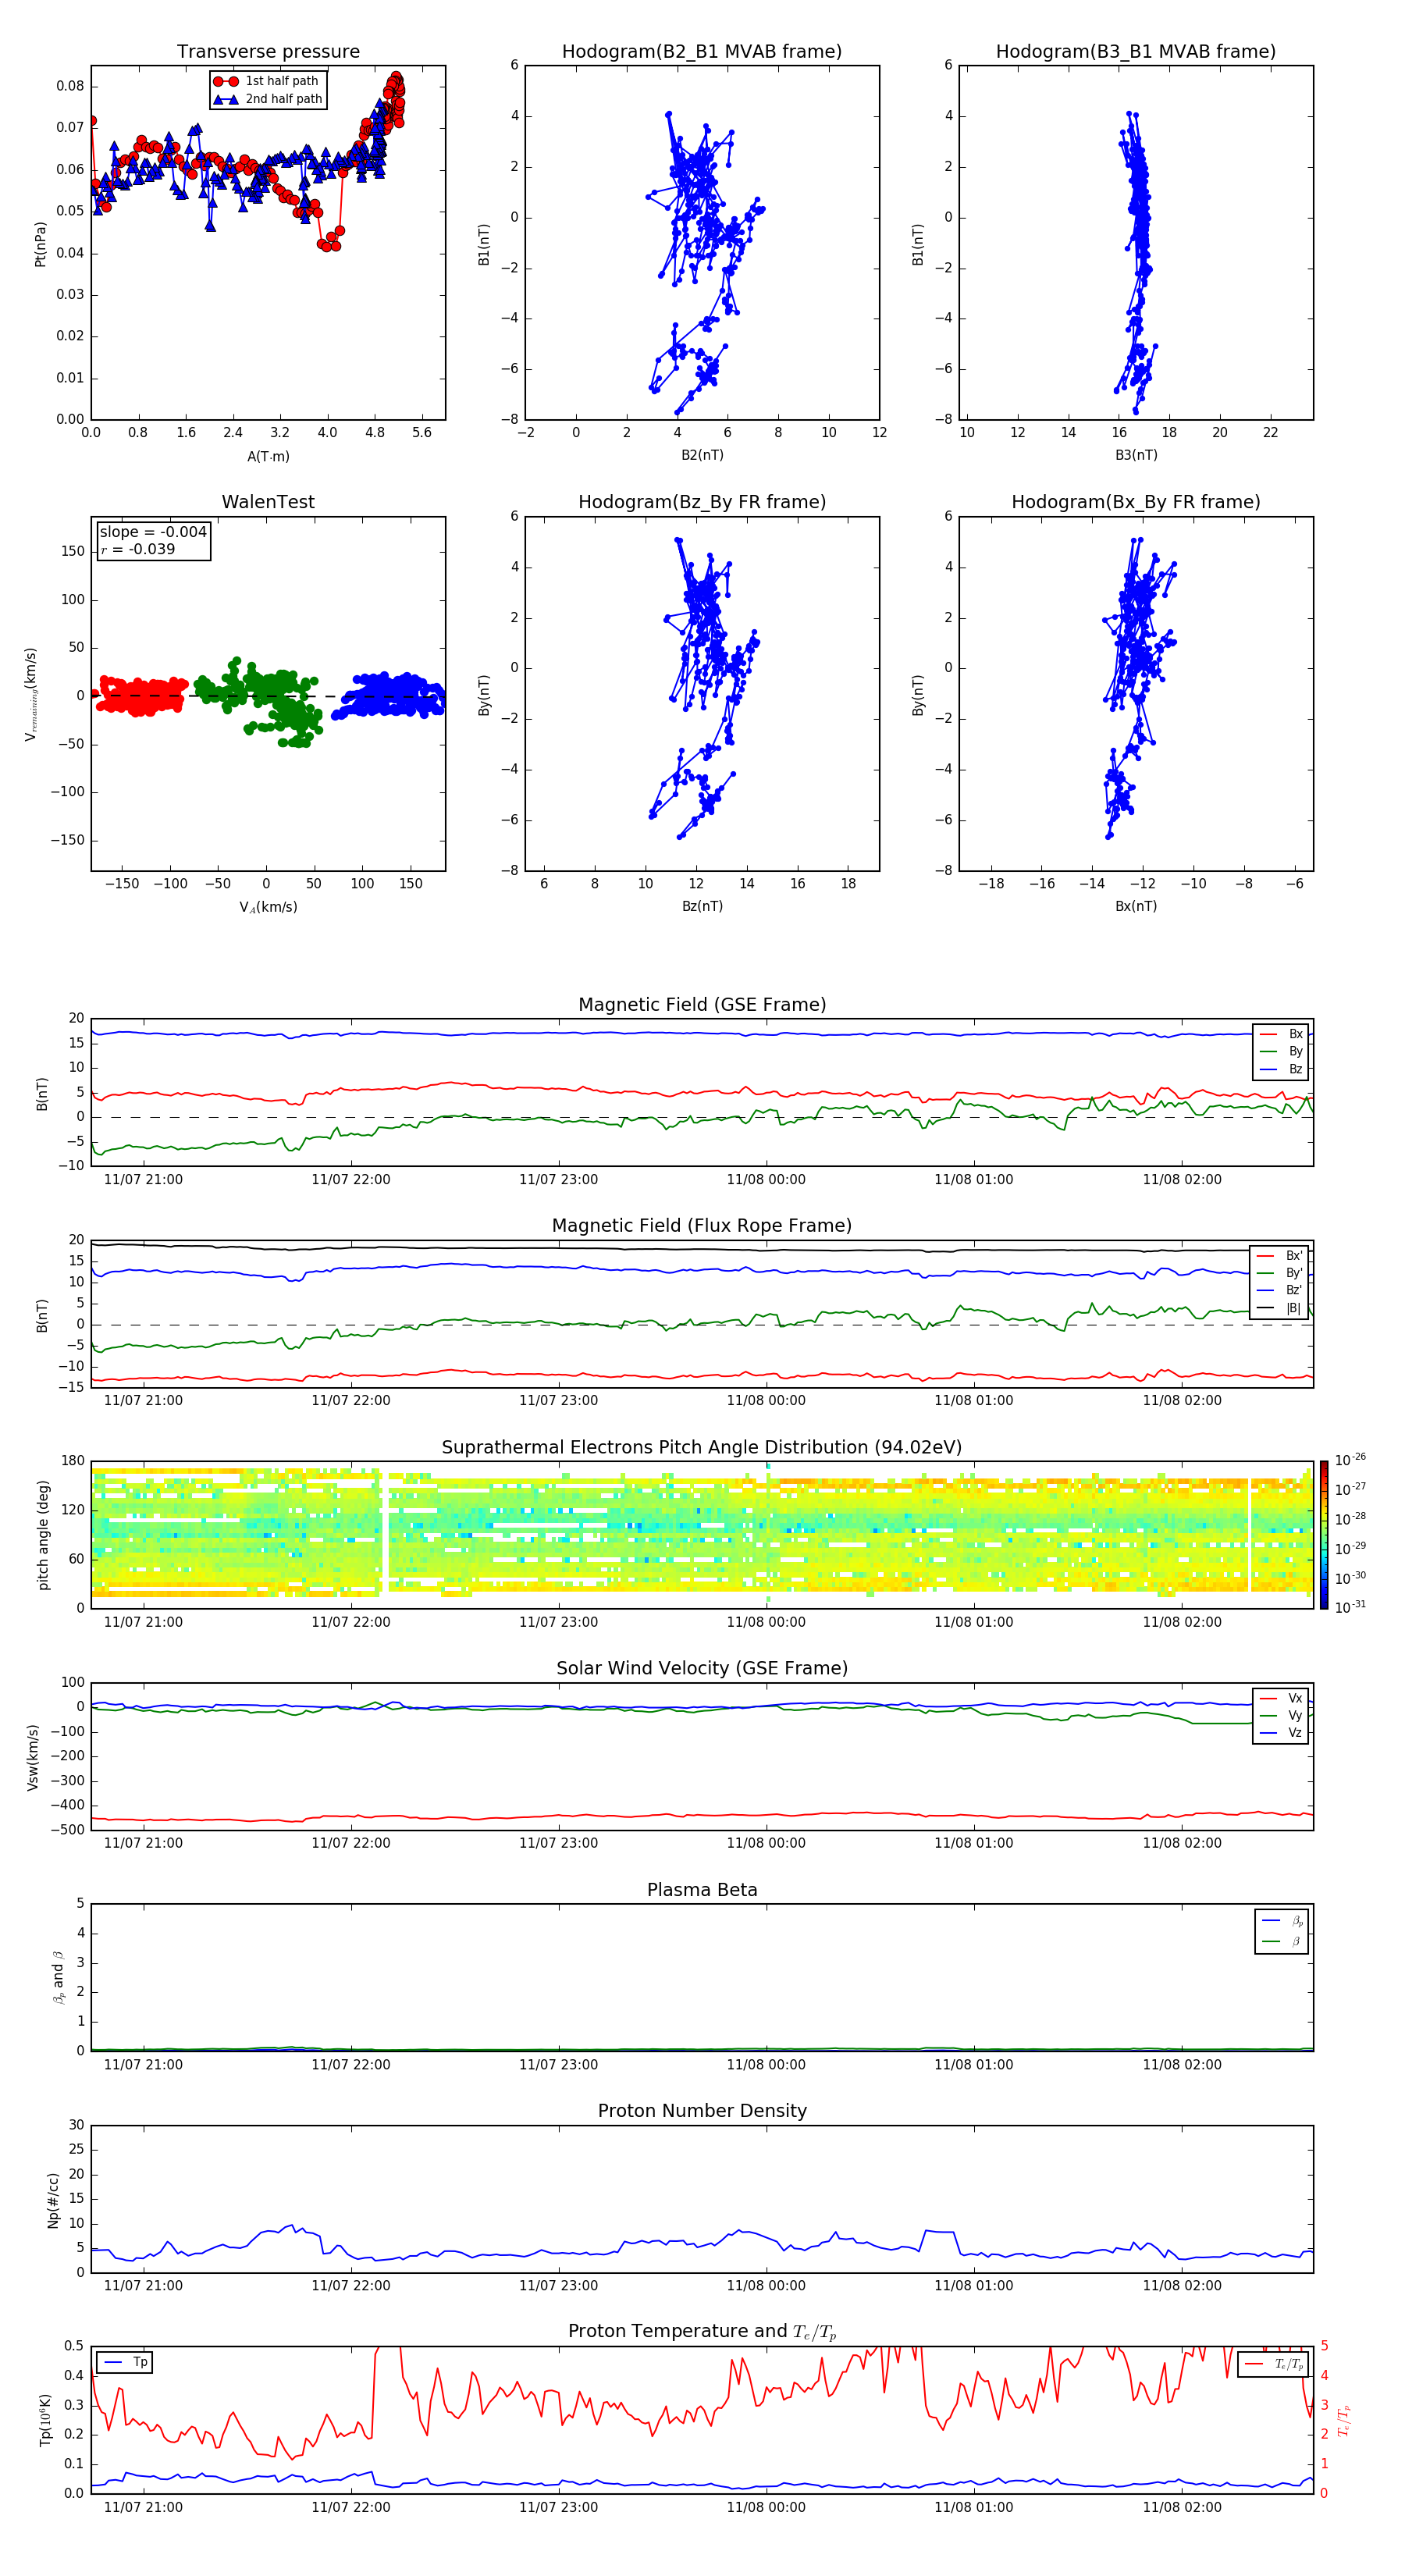1405x2576 pixels.
Task: Click the "pitch angle (deg)" axis label
Action: coord(43,1535)
